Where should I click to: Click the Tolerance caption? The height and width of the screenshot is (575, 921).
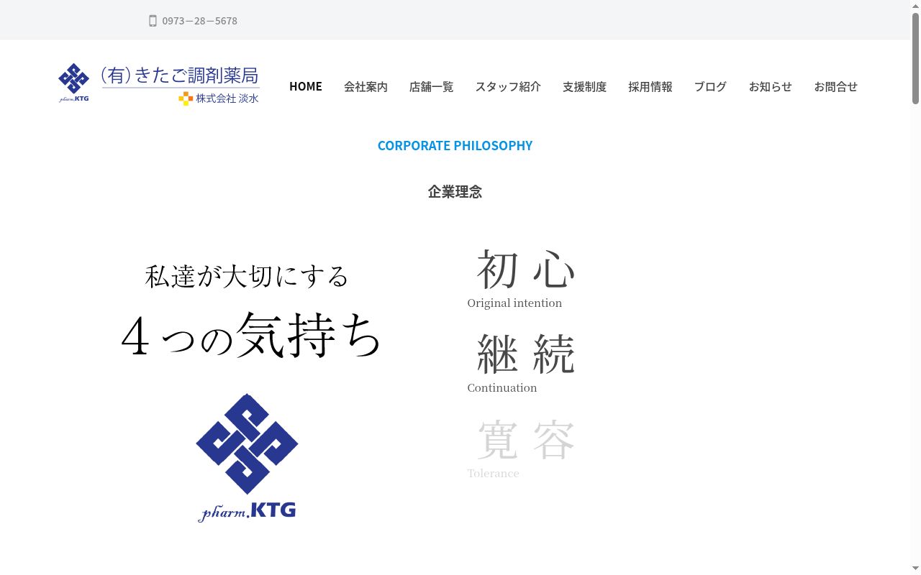493,474
